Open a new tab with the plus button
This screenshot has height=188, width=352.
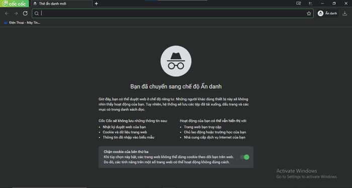97,4
